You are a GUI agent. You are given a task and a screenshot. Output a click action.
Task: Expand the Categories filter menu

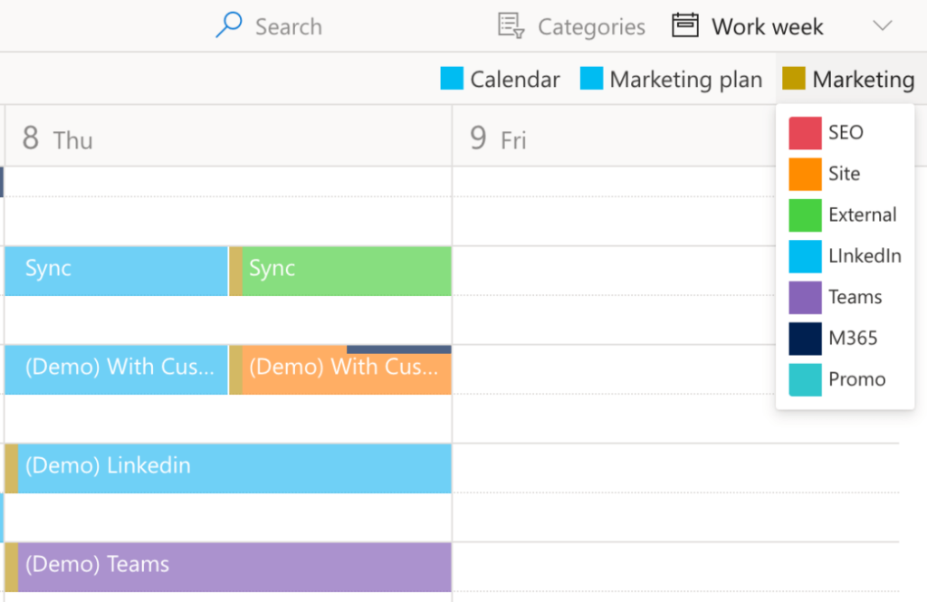coord(570,25)
